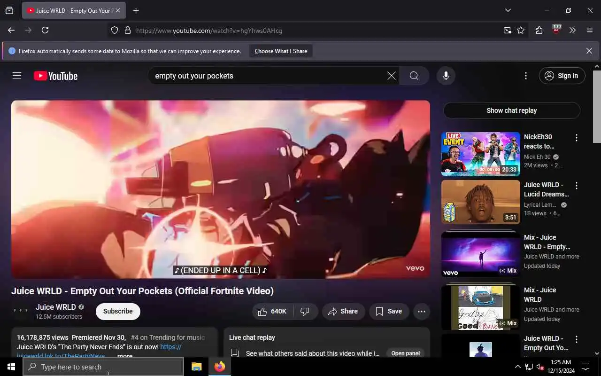Viewport: 601px width, 376px height.
Task: Click the Windows taskbar search box
Action: coord(103,367)
